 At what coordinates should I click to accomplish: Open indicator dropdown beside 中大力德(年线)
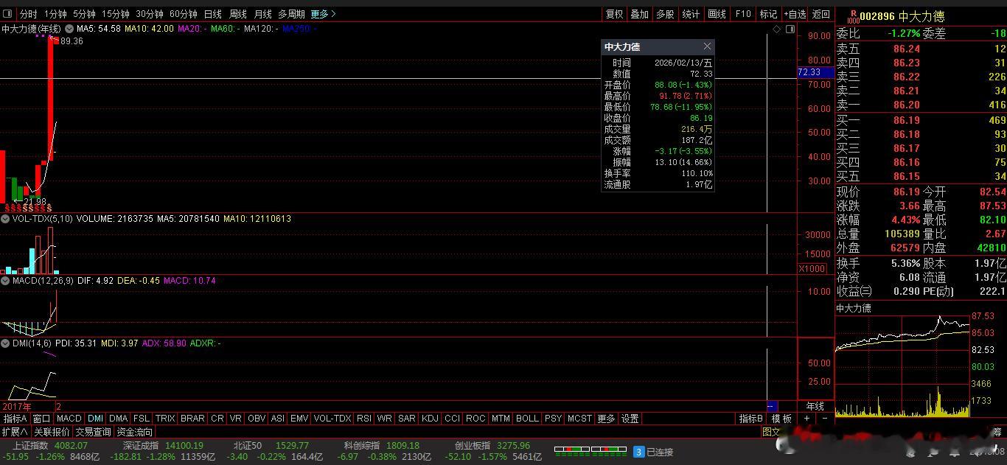pyautogui.click(x=69, y=29)
